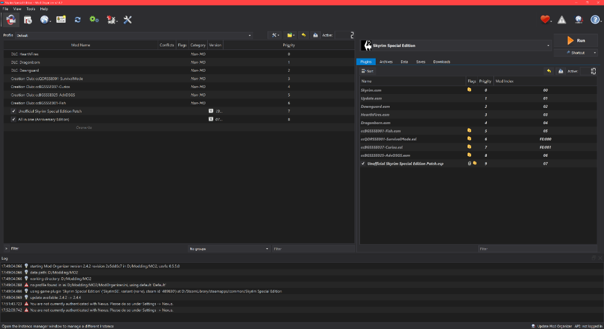
Task: Open the Tools menu
Action: (x=31, y=8)
